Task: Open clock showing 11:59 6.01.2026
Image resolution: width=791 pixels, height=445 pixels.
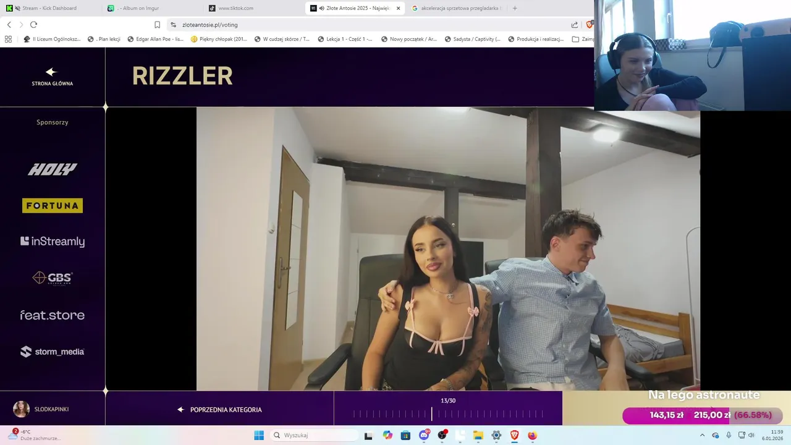Action: click(772, 435)
